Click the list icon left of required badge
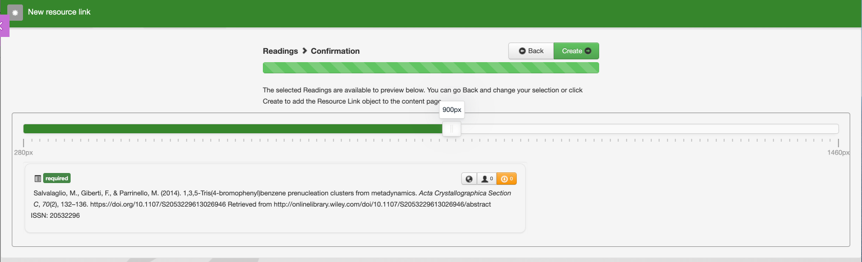The image size is (862, 262). 38,179
